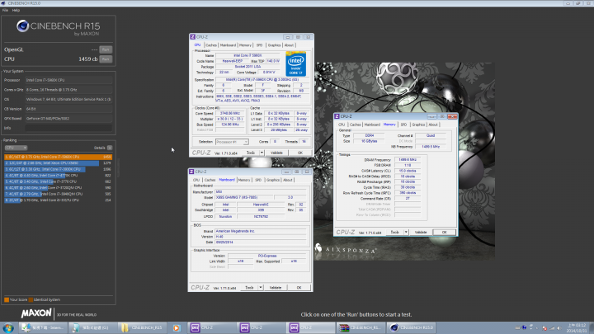Click OK in Mainboard CPU-Z window

(x=299, y=288)
